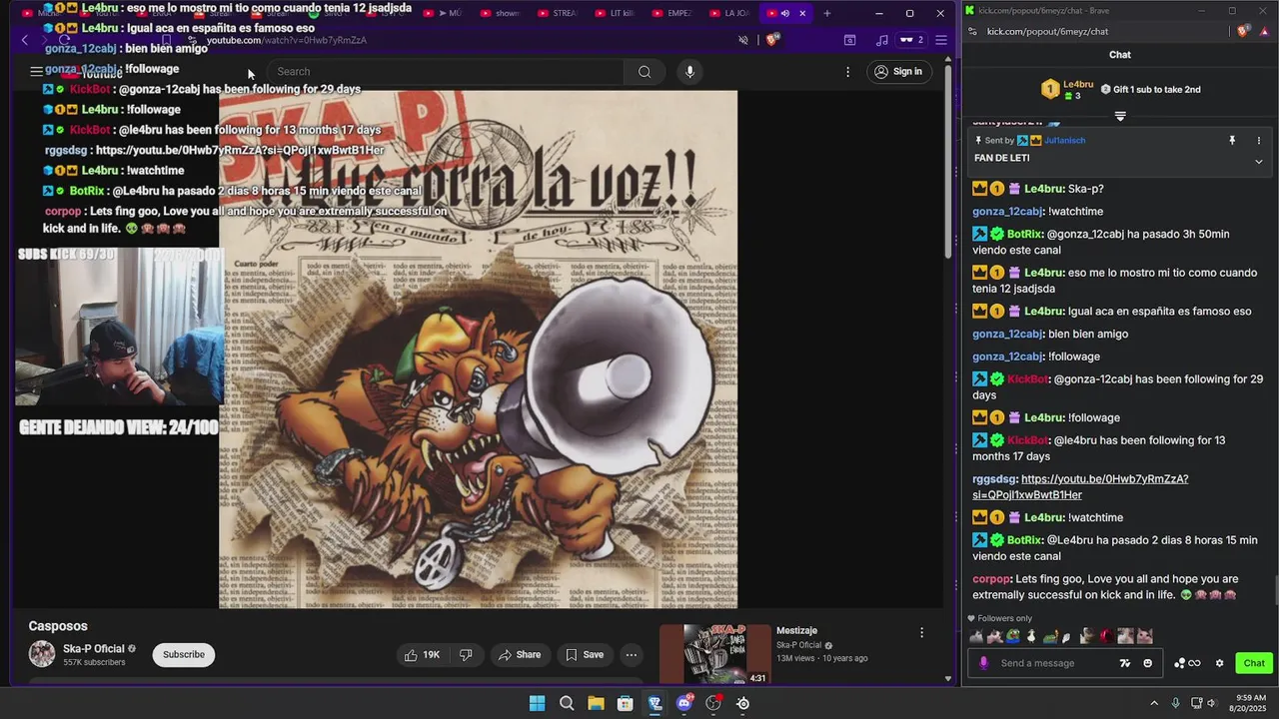
Task: Collapse the gift leaderboard with arrow handle
Action: 1120,117
